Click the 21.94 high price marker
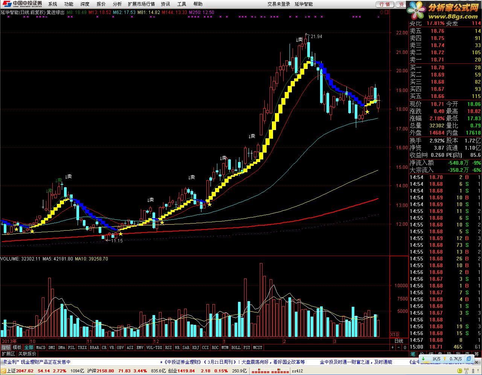482x375 pixels. tap(316, 36)
